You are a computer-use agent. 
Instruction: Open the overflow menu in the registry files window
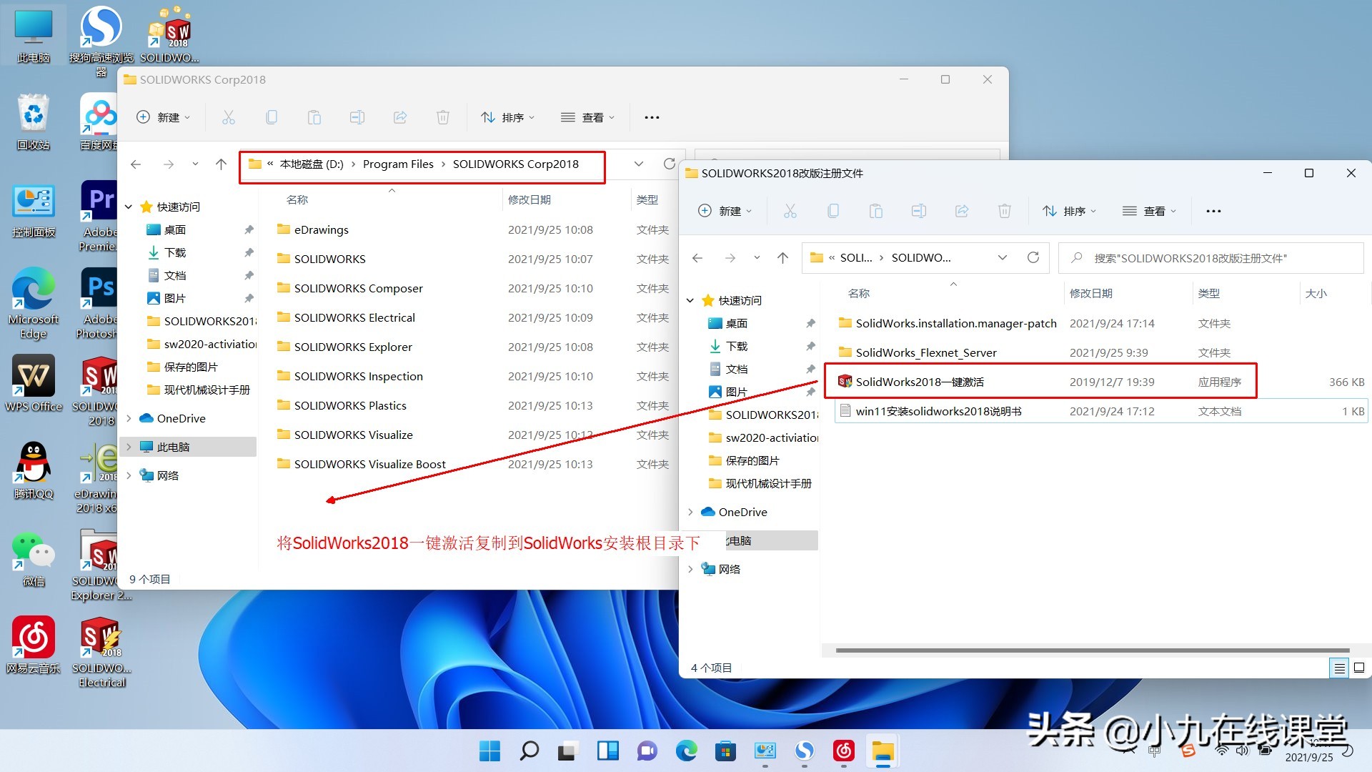pos(1213,211)
